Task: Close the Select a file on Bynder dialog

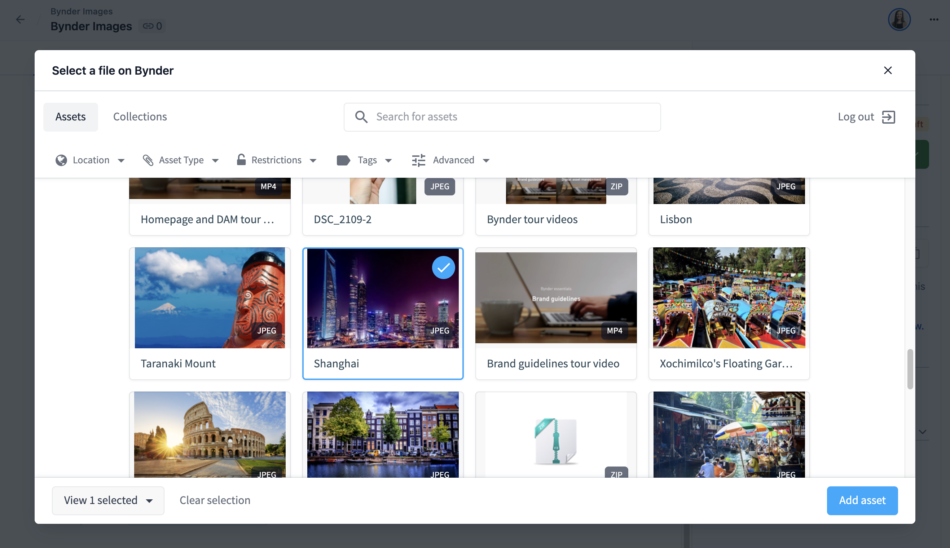Action: (888, 70)
